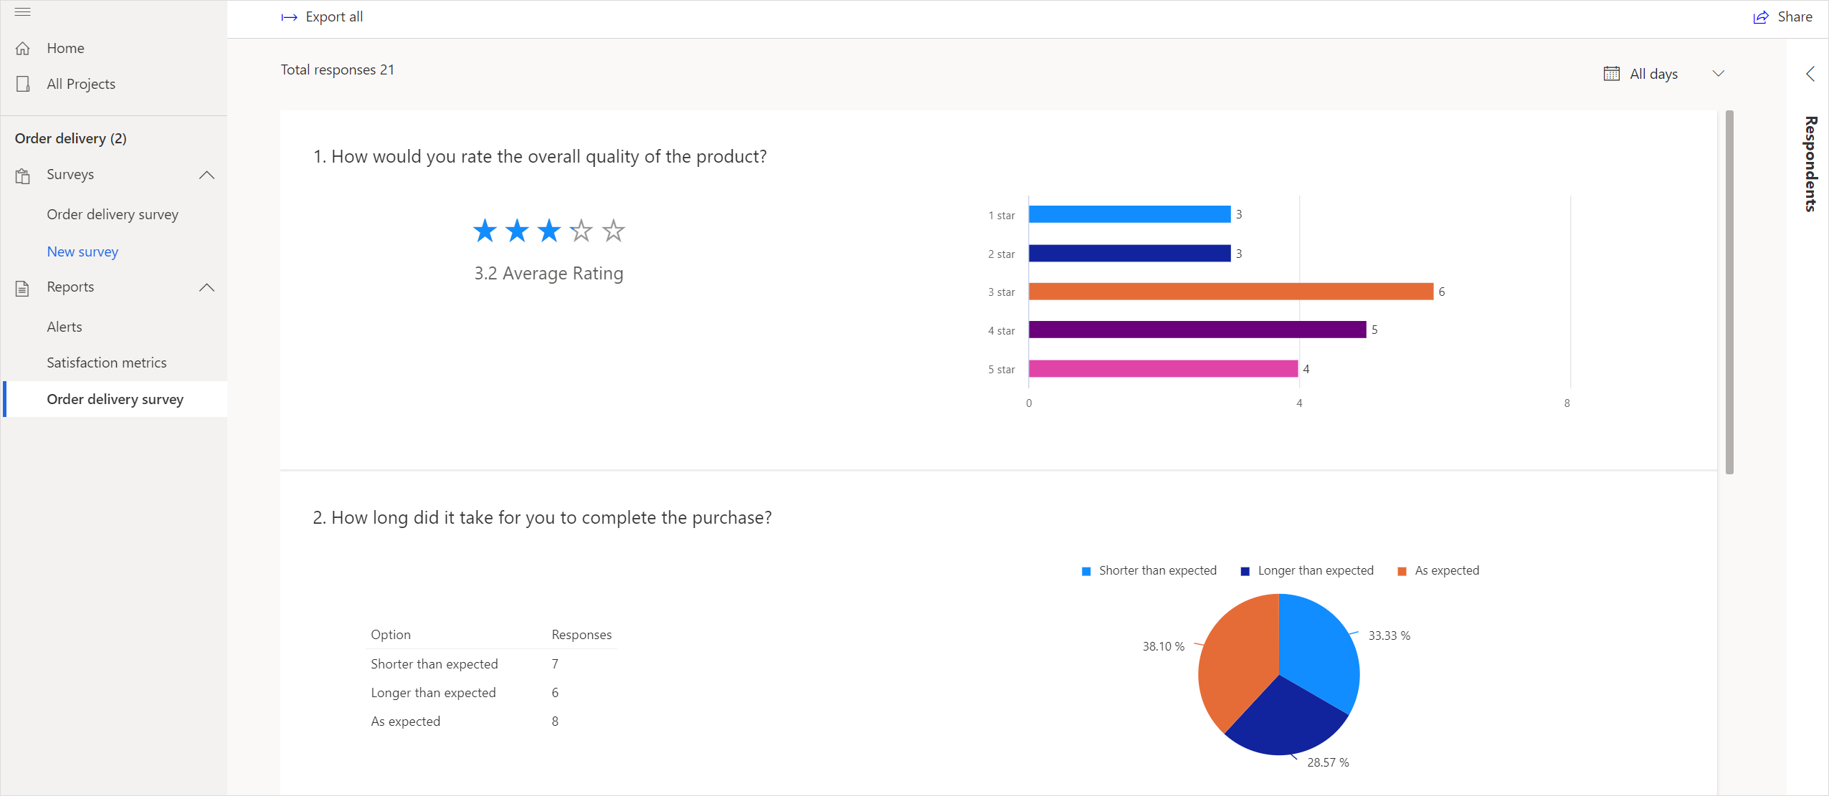Viewport: 1829px width, 796px height.
Task: Click the Alerts menu item
Action: pos(64,325)
